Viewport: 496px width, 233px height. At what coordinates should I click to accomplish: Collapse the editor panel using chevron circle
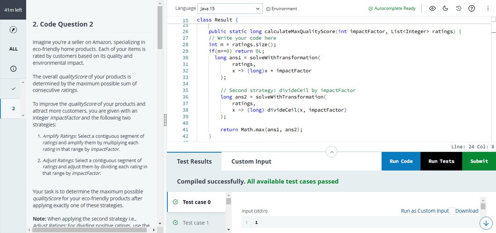coord(331,152)
